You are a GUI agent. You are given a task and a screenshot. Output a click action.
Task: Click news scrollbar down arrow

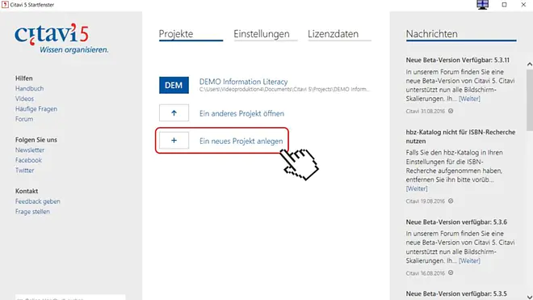pos(529,297)
